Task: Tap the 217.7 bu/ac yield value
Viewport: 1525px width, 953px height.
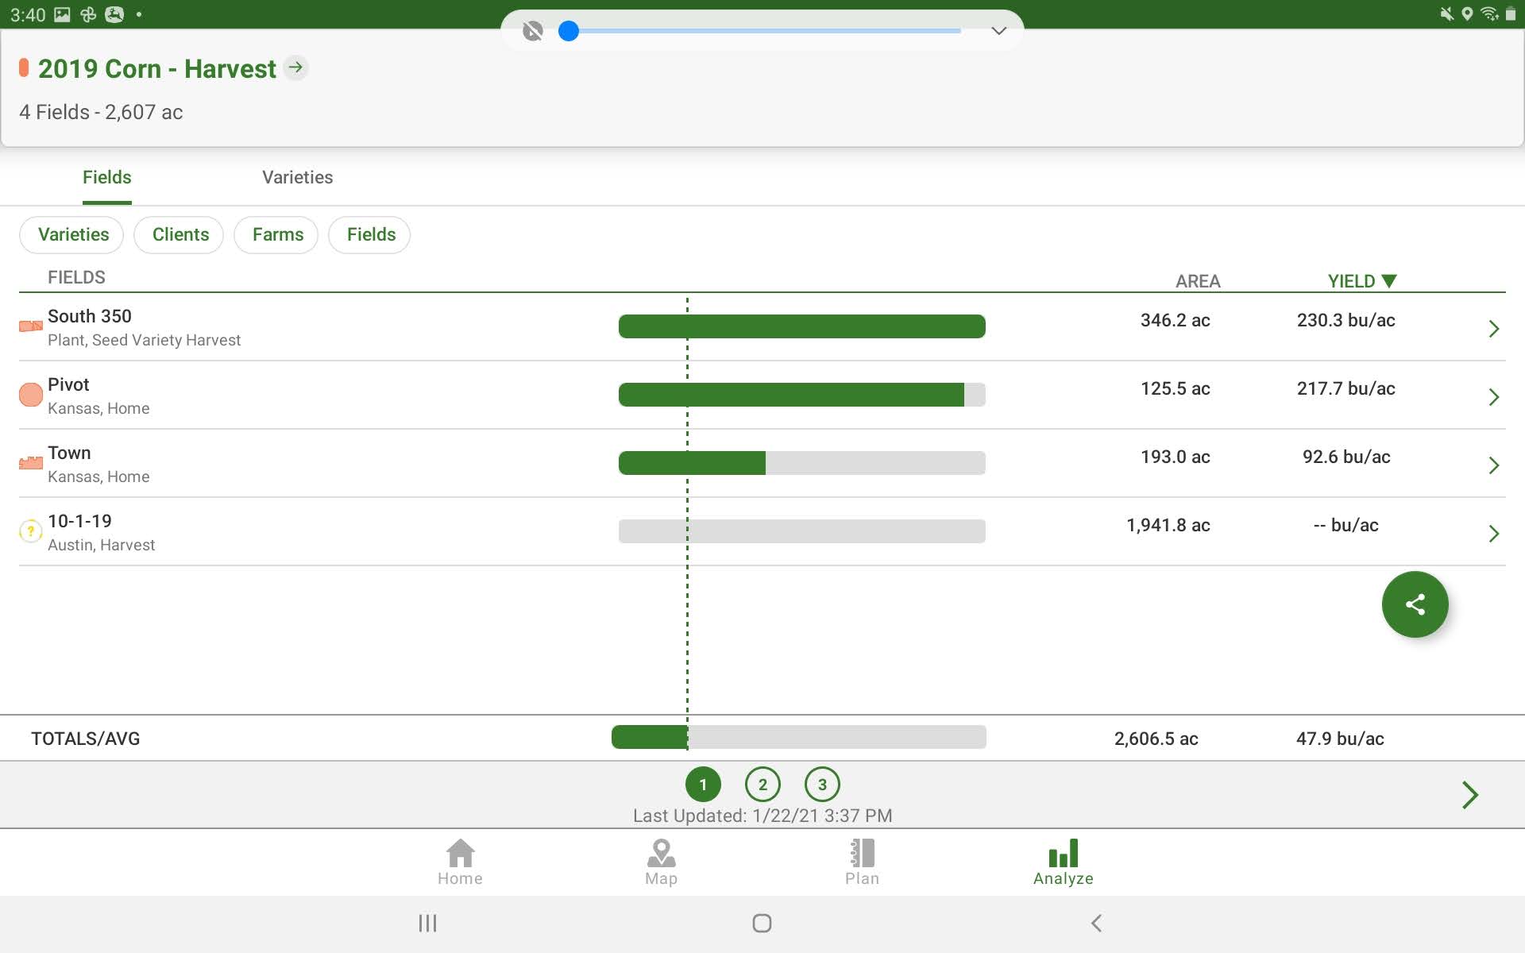Action: pos(1346,388)
